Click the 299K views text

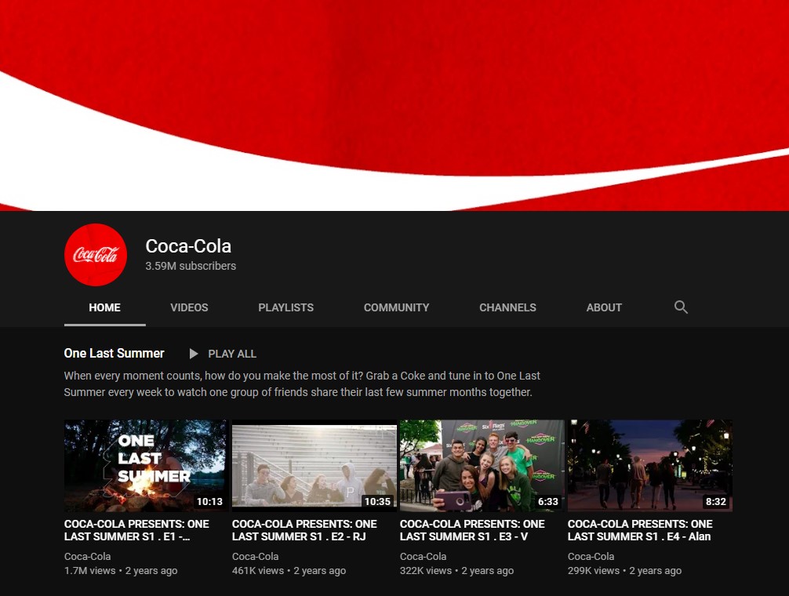pos(594,570)
